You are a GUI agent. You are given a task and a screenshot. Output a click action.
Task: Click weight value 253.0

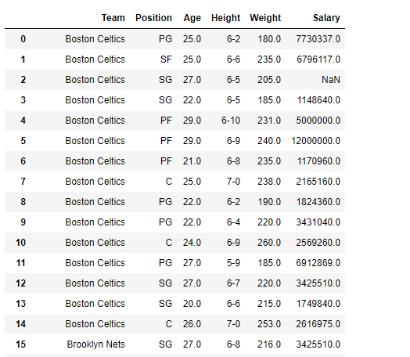pos(269,324)
